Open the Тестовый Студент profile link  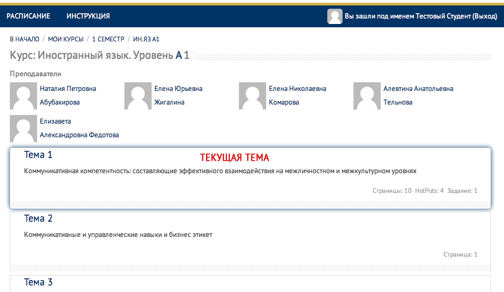[x=443, y=16]
